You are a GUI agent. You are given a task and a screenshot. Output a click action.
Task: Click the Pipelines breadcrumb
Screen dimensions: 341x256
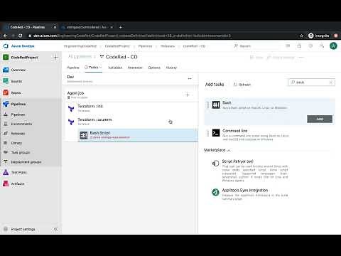145,46
